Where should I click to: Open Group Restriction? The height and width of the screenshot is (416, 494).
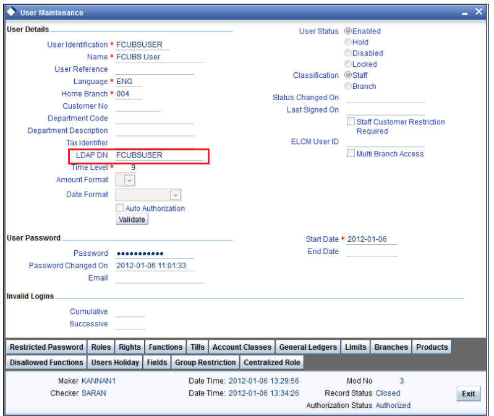point(205,362)
